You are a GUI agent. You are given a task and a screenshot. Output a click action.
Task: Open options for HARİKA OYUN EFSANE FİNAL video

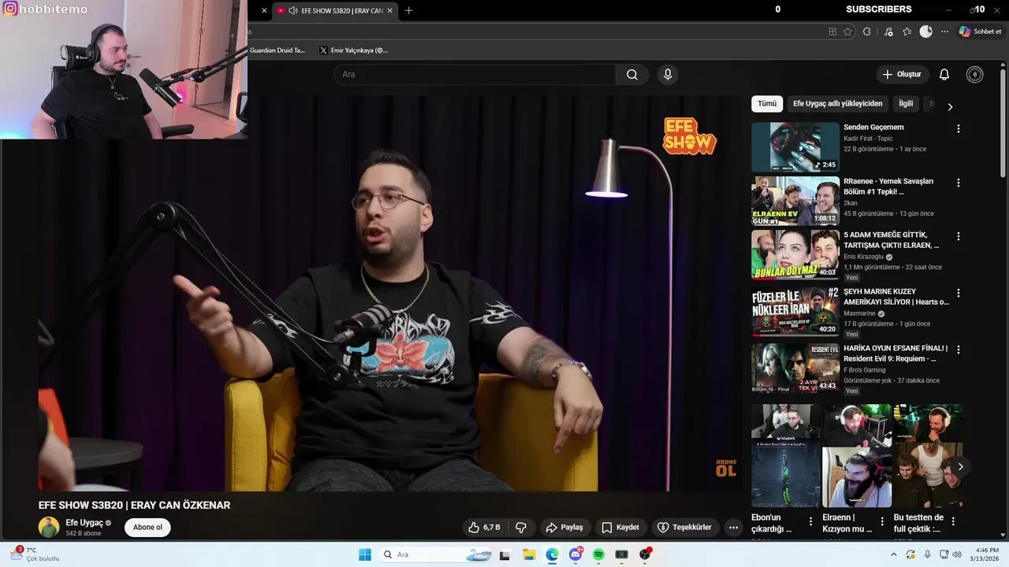tap(958, 350)
